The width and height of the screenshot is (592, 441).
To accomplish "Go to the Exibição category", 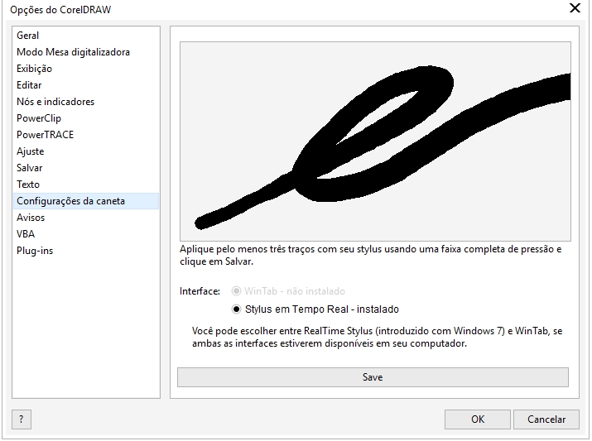I will pyautogui.click(x=34, y=69).
